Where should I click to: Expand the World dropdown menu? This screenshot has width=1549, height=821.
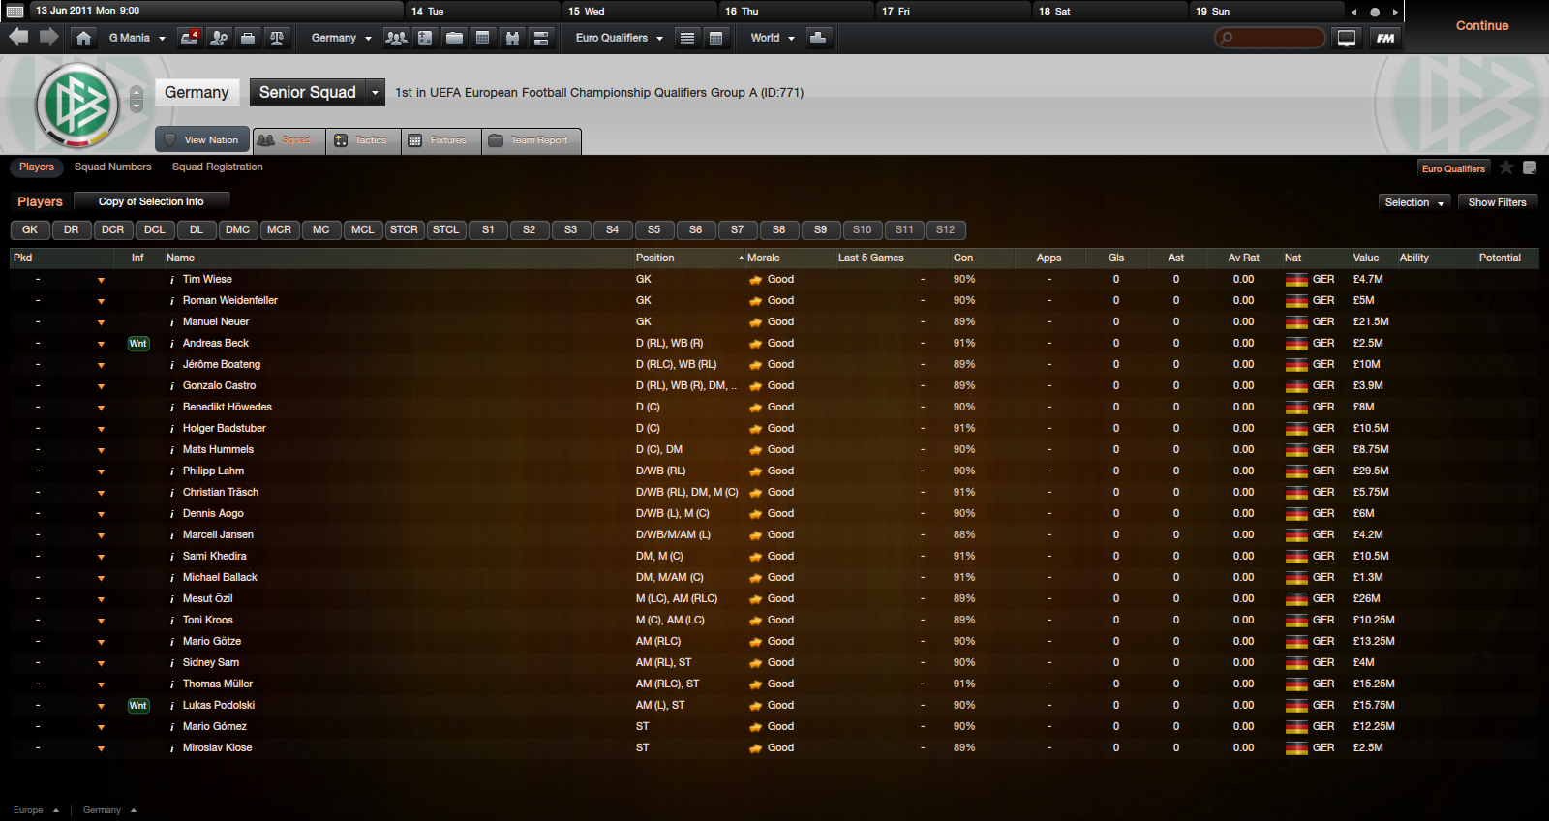tap(773, 38)
